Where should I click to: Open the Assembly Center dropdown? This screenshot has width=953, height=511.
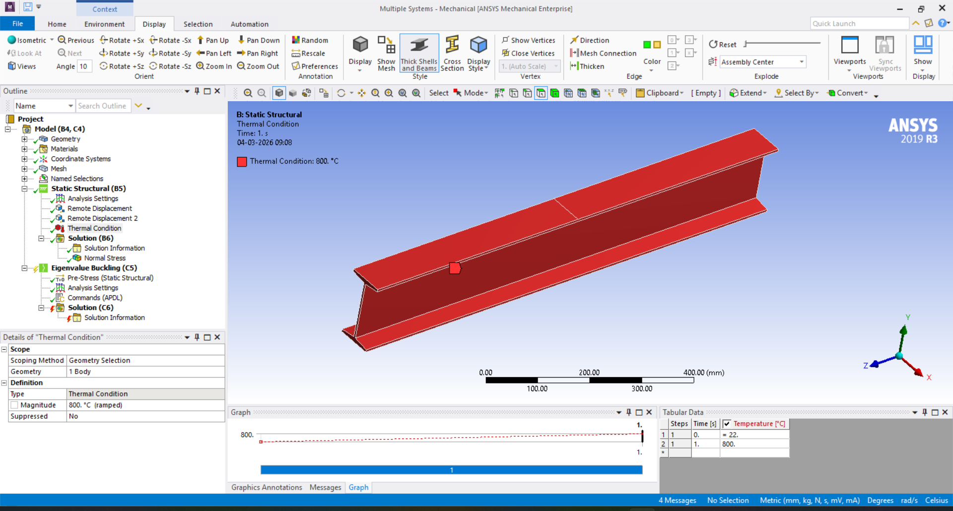click(x=801, y=62)
